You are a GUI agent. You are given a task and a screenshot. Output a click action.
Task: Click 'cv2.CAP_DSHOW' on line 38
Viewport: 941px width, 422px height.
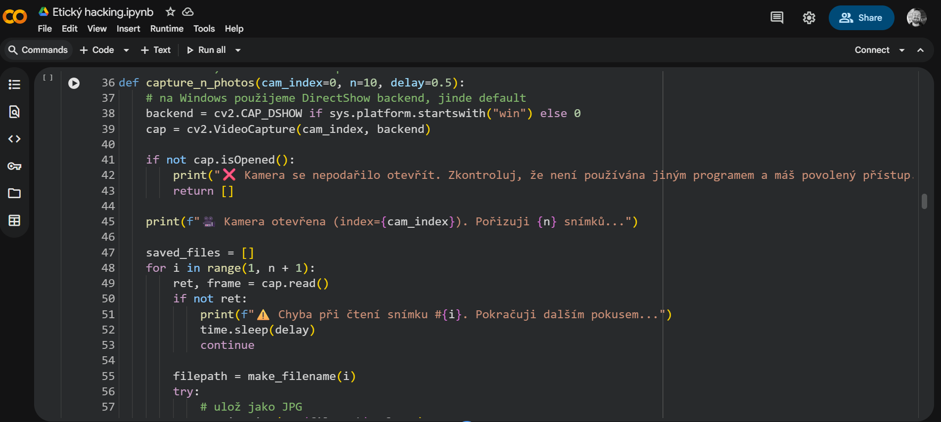pyautogui.click(x=258, y=113)
